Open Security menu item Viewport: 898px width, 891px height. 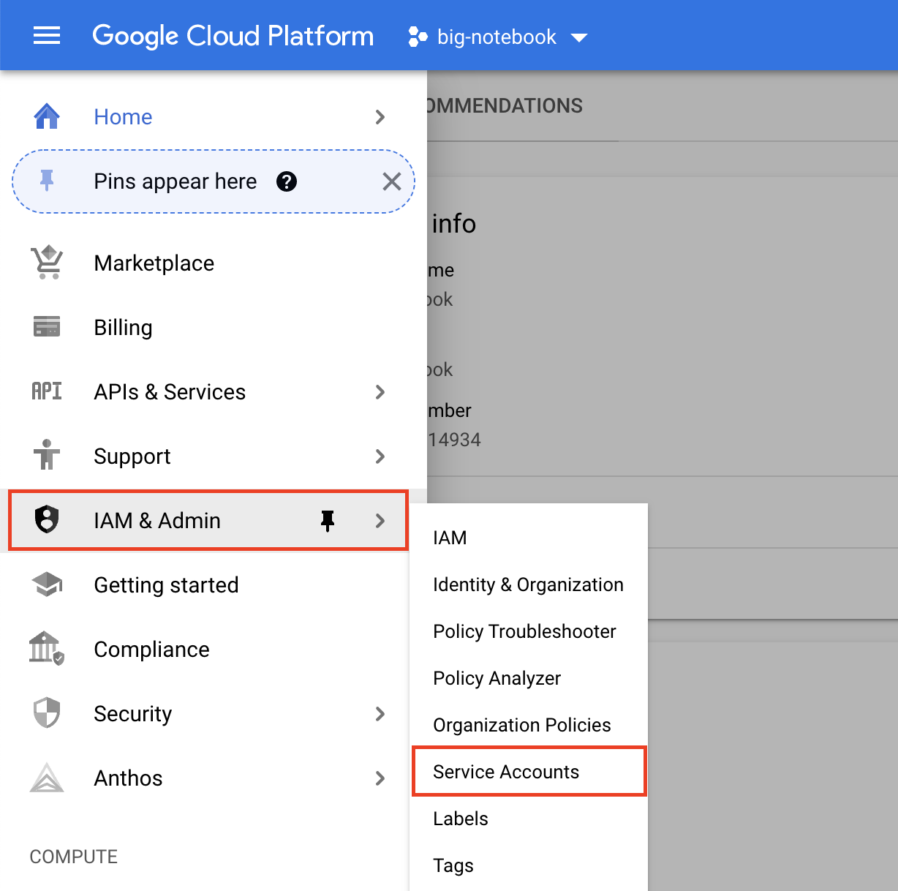(x=133, y=714)
